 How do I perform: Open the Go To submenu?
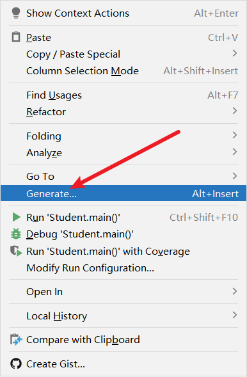pyautogui.click(x=124, y=176)
